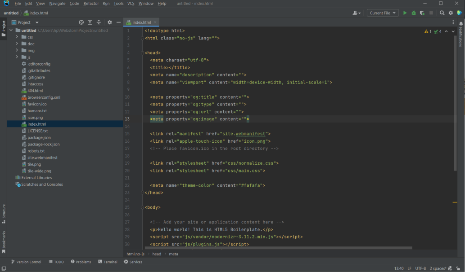Viewport: 465px width, 272px height.
Task: Open the Current File run configuration dropdown
Action: [383, 13]
